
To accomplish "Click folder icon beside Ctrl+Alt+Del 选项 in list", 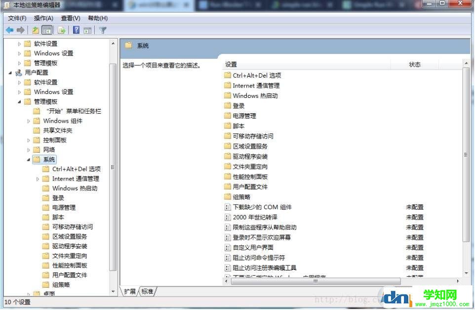I will click(228, 75).
